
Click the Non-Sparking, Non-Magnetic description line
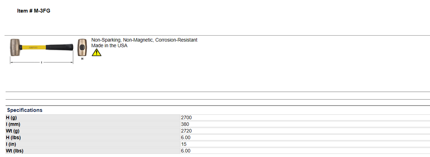click(144, 40)
